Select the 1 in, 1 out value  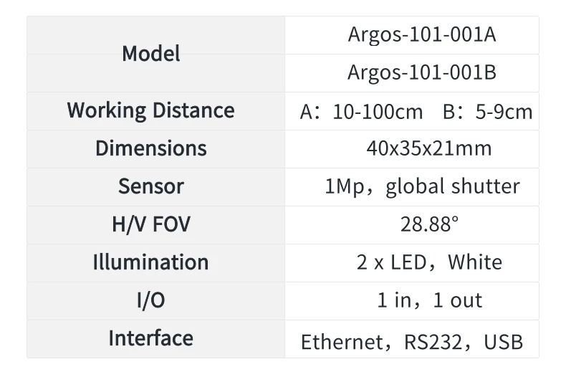coord(429,300)
